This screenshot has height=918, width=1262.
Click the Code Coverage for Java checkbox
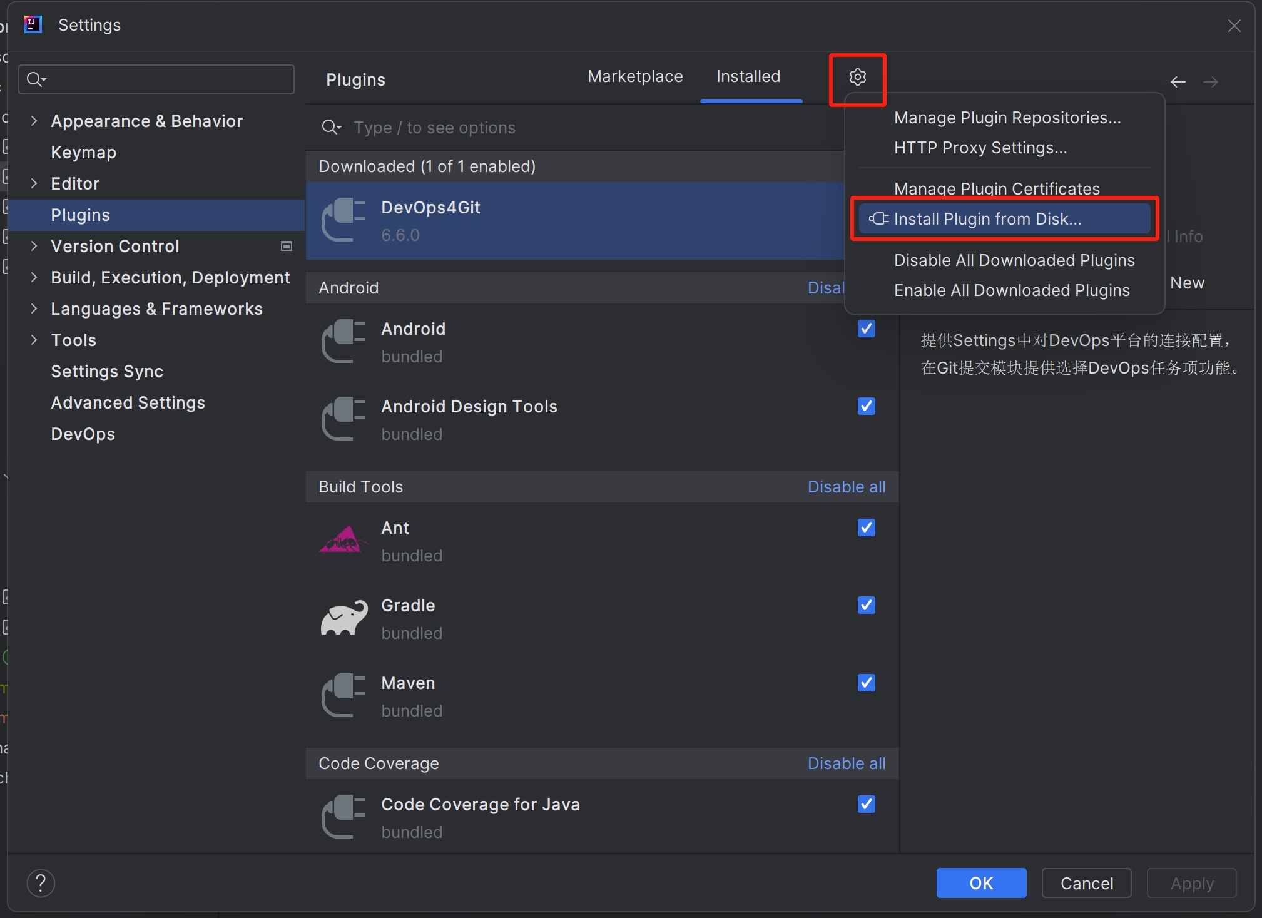coord(866,803)
